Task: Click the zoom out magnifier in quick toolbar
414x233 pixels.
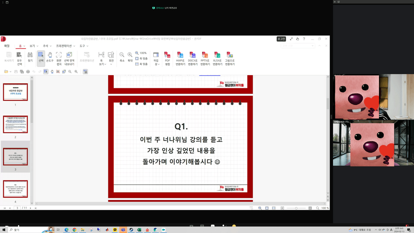Action: [x=70, y=72]
